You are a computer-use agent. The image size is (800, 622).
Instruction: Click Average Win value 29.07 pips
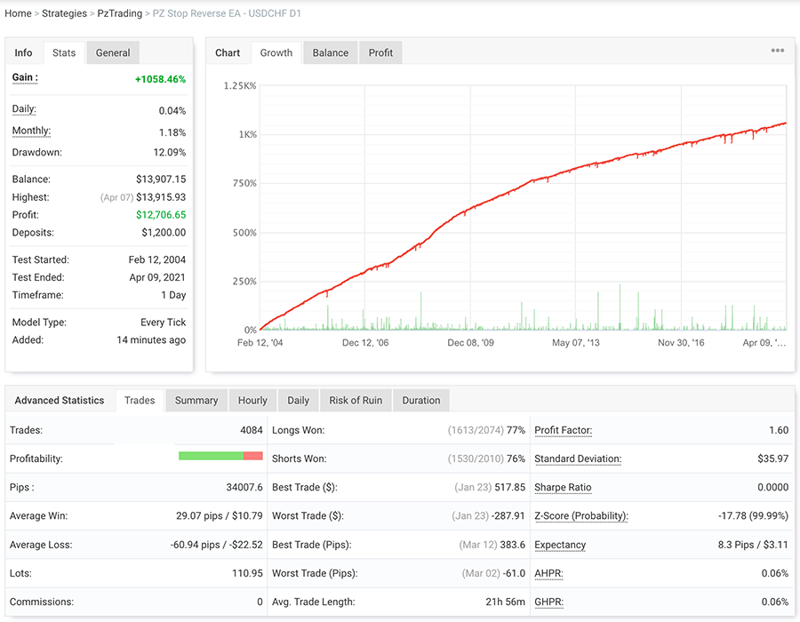pyautogui.click(x=220, y=516)
